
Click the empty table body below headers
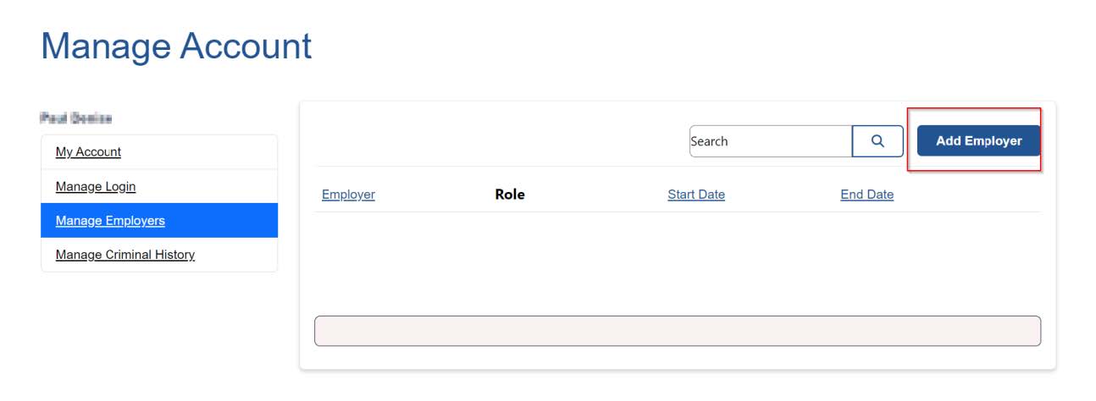(677, 262)
